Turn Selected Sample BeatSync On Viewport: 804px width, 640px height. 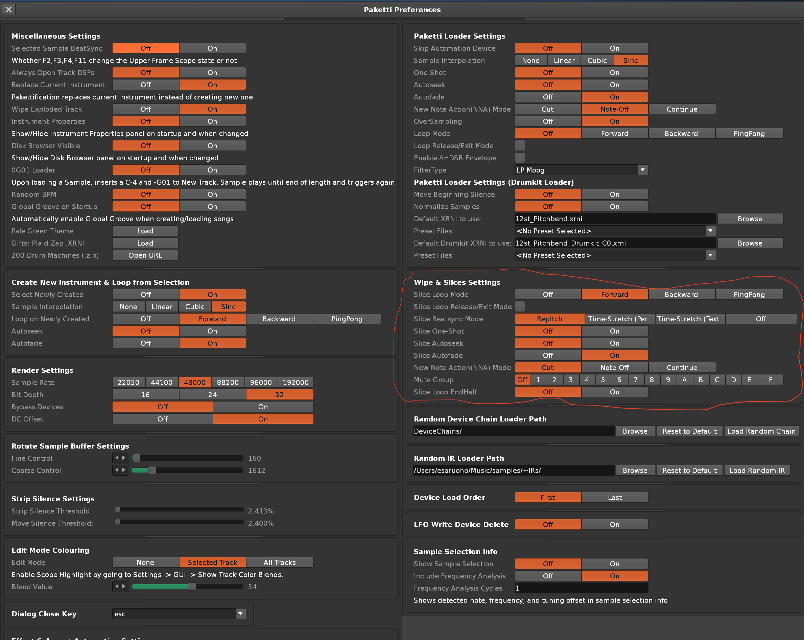pyautogui.click(x=212, y=48)
